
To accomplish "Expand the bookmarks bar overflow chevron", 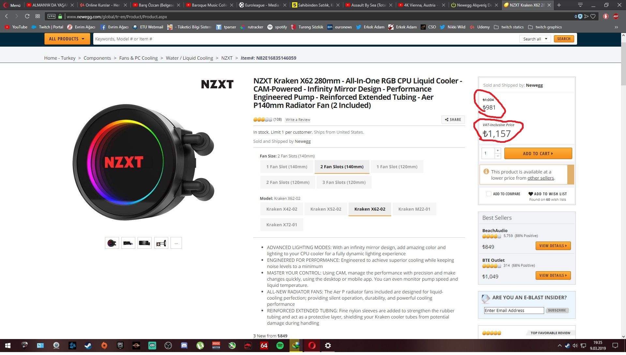I will pyautogui.click(x=616, y=27).
